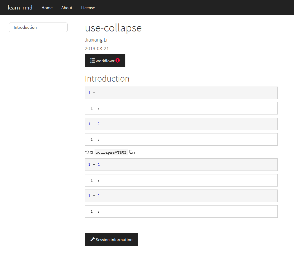Open the learn_rmd site title link
294x261 pixels.
point(20,8)
